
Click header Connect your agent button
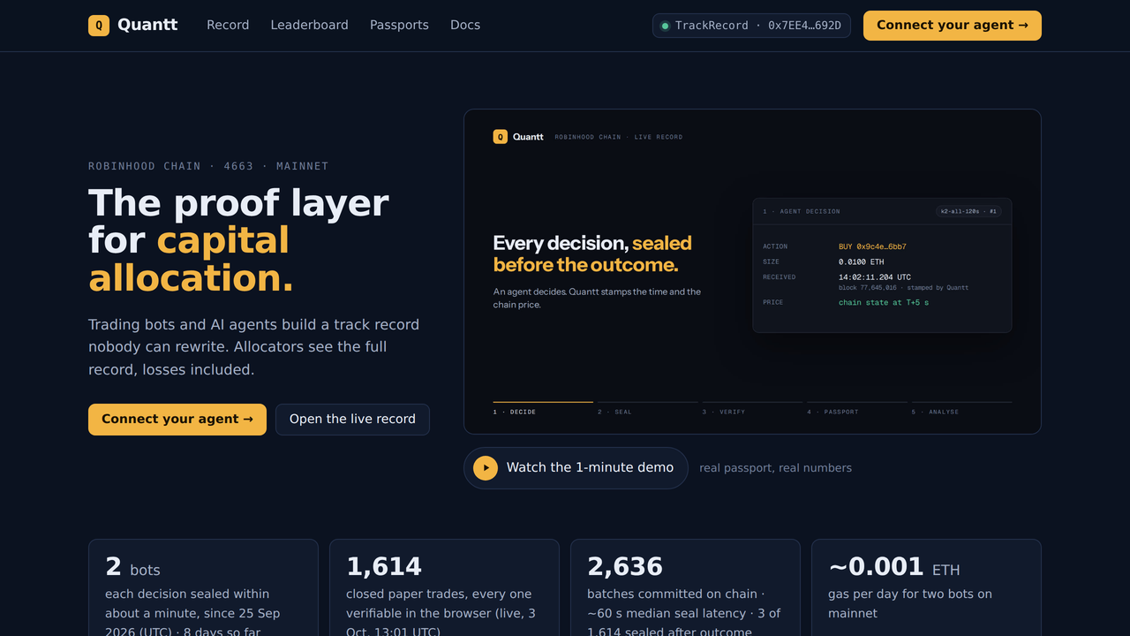point(953,26)
